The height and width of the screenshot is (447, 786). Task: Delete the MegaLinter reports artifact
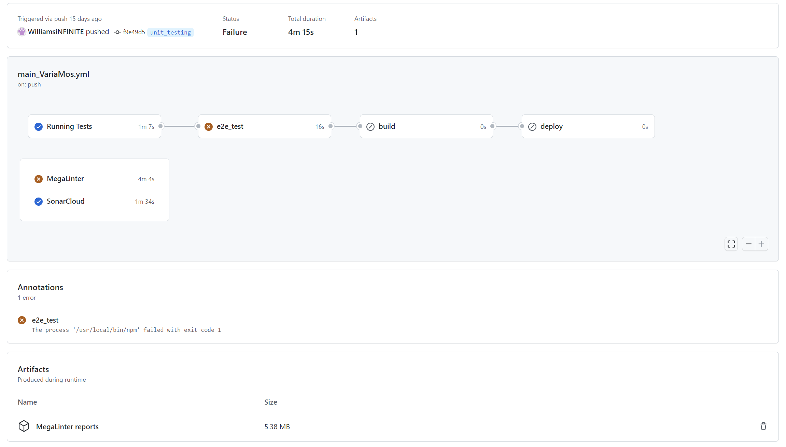tap(763, 426)
